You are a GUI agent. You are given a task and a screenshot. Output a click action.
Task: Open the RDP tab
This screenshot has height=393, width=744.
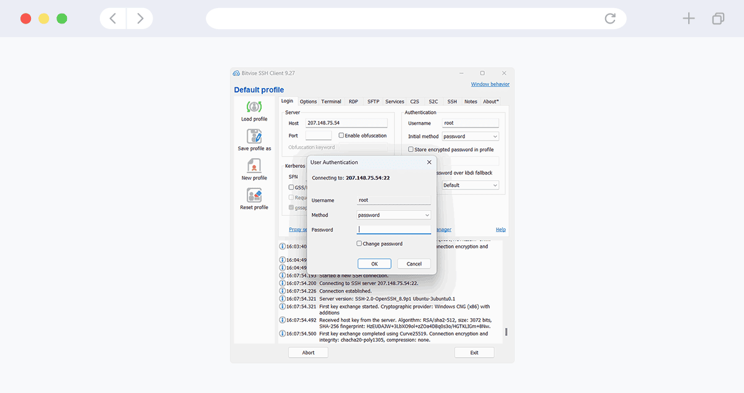coord(353,101)
